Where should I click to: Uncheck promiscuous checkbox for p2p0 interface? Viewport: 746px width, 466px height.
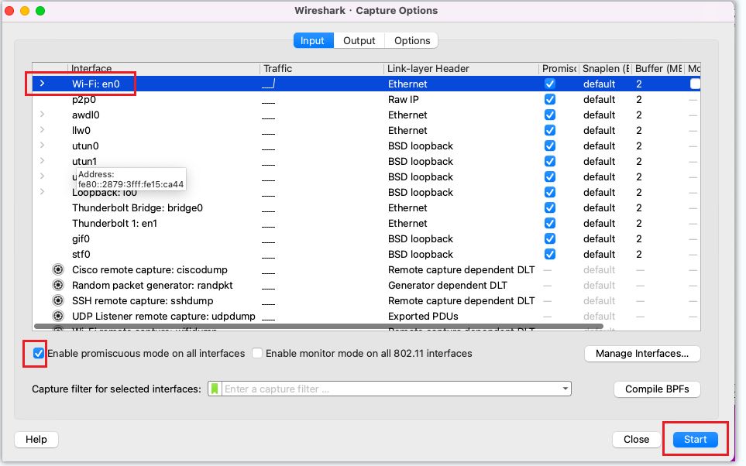pos(549,99)
